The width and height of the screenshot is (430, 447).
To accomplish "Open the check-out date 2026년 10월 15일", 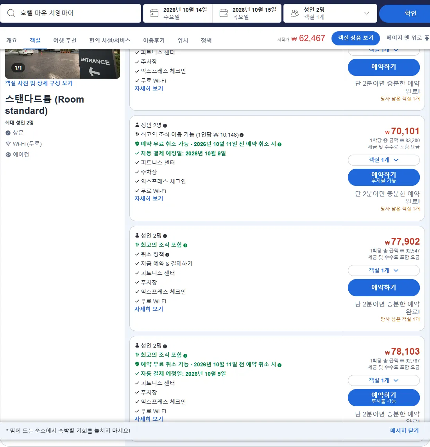I will coord(247,13).
